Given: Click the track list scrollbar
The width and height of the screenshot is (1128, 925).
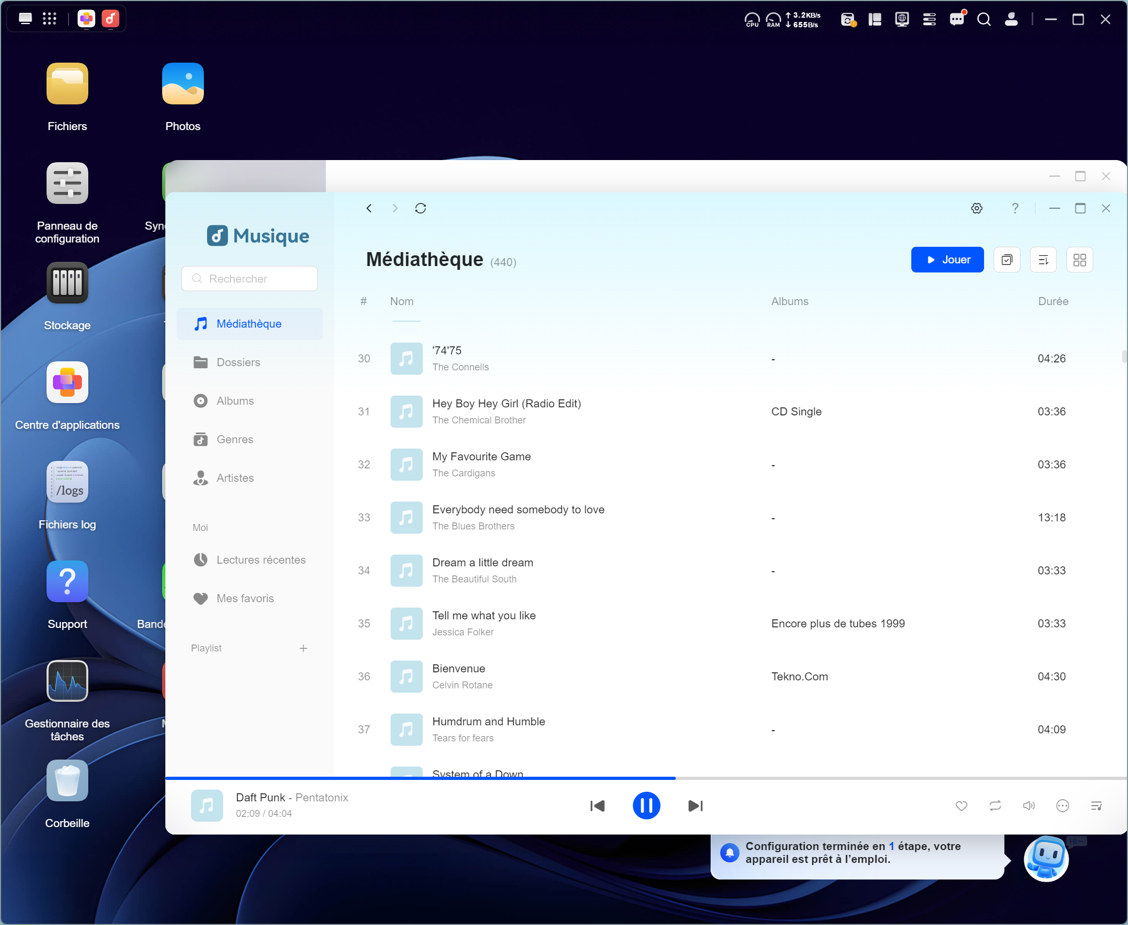Looking at the screenshot, I should [1124, 357].
